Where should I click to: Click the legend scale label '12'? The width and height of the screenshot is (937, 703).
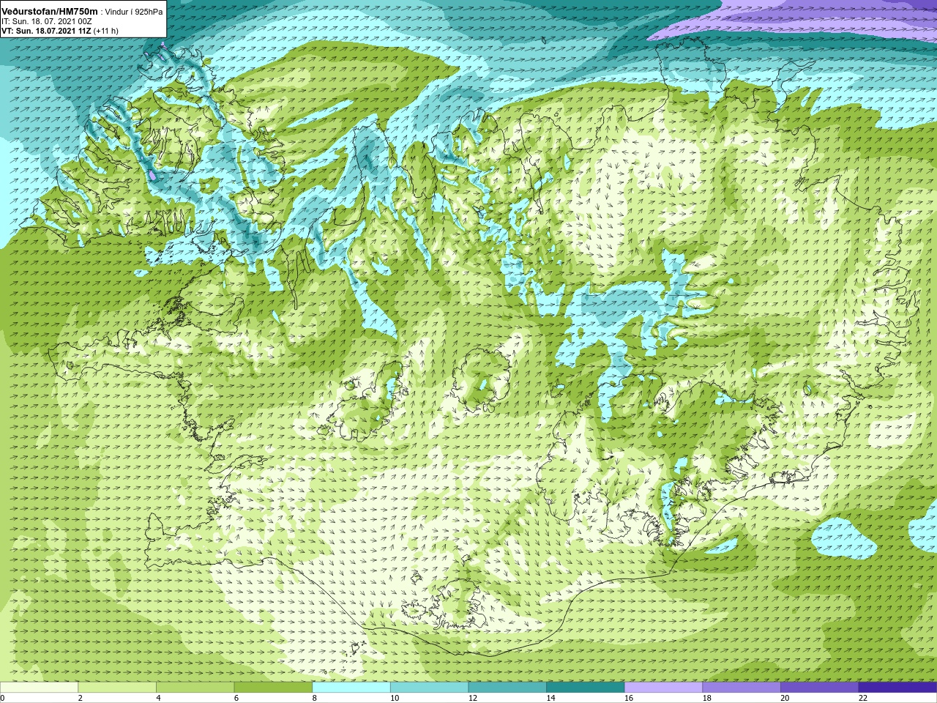click(x=473, y=698)
